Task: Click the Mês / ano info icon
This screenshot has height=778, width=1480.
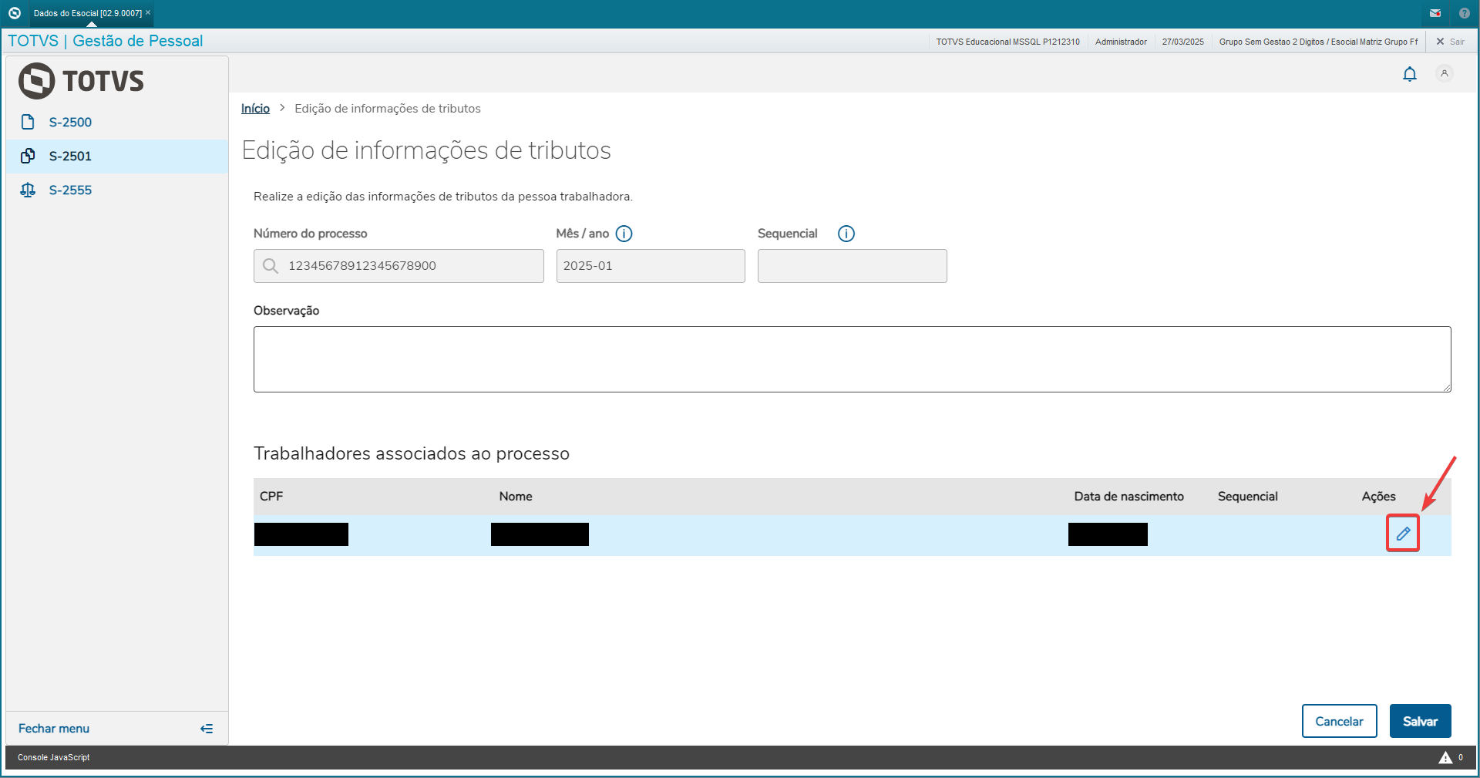Action: point(624,234)
